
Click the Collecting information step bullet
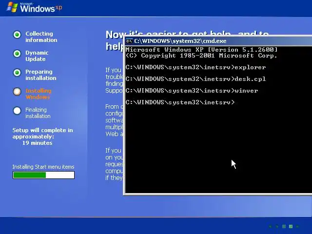point(17,35)
